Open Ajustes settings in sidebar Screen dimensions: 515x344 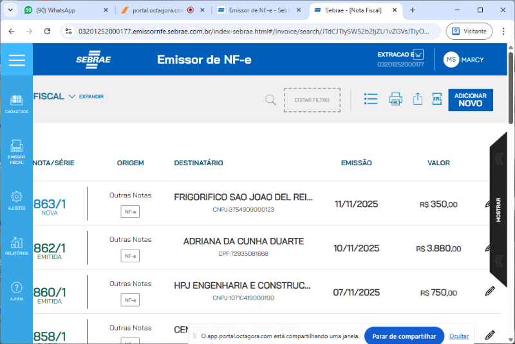(x=17, y=199)
